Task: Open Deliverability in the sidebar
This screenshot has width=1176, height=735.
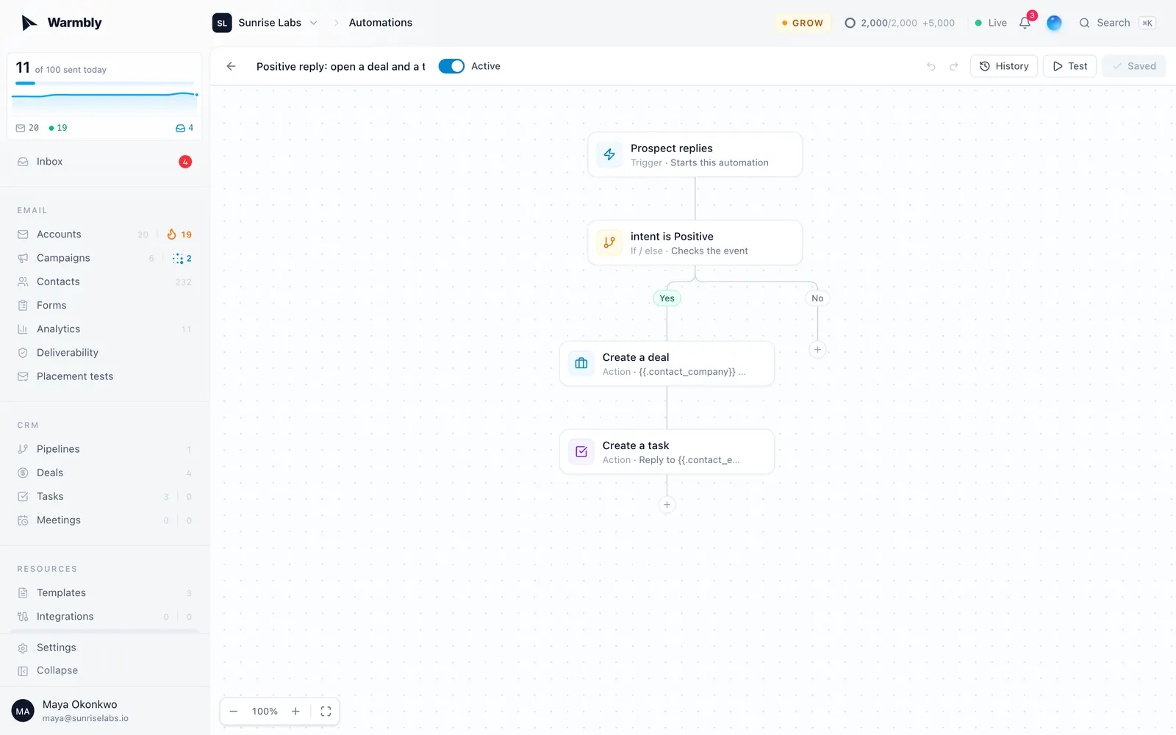Action: (x=105, y=353)
